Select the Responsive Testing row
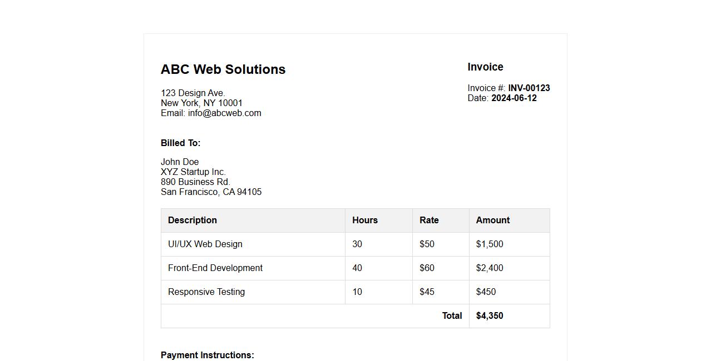Image resolution: width=711 pixels, height=361 pixels. [x=206, y=292]
